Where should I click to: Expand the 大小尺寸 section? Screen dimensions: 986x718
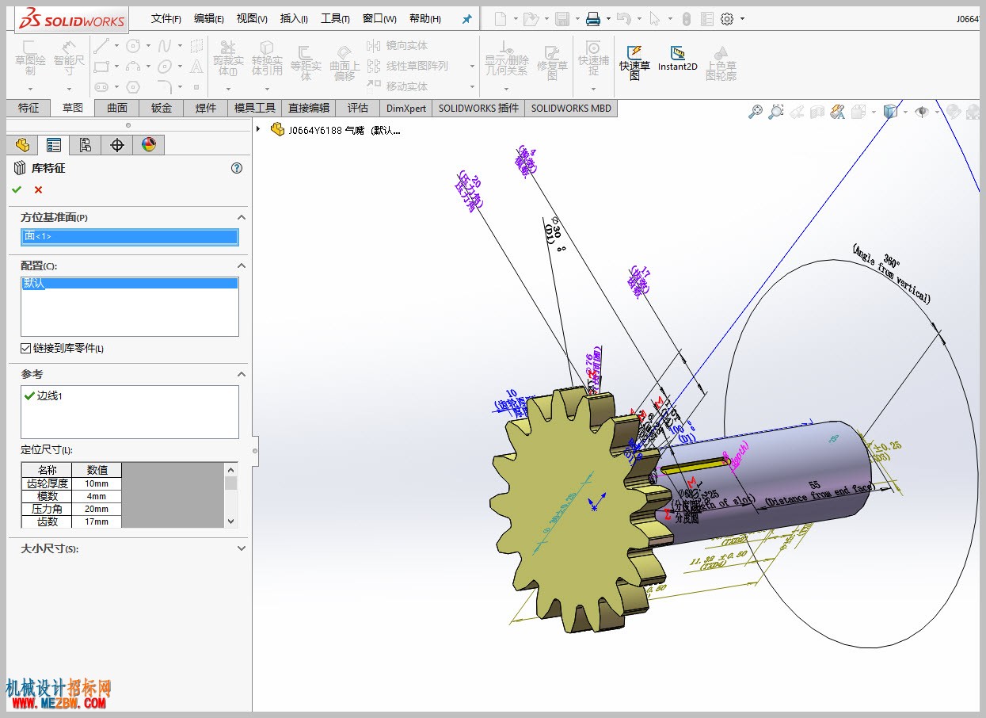242,548
